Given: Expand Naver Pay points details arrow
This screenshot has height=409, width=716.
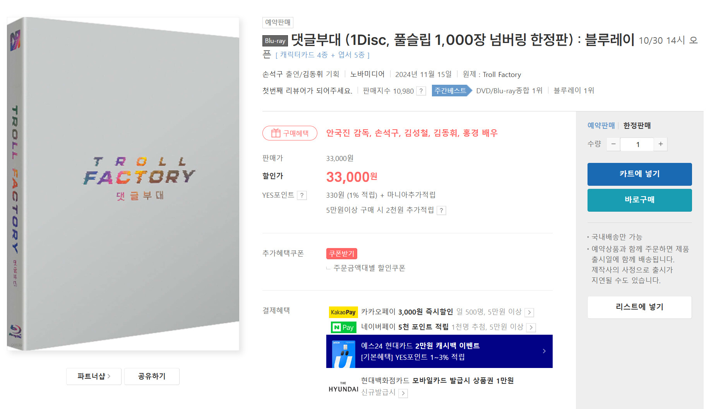Looking at the screenshot, I should pos(531,327).
